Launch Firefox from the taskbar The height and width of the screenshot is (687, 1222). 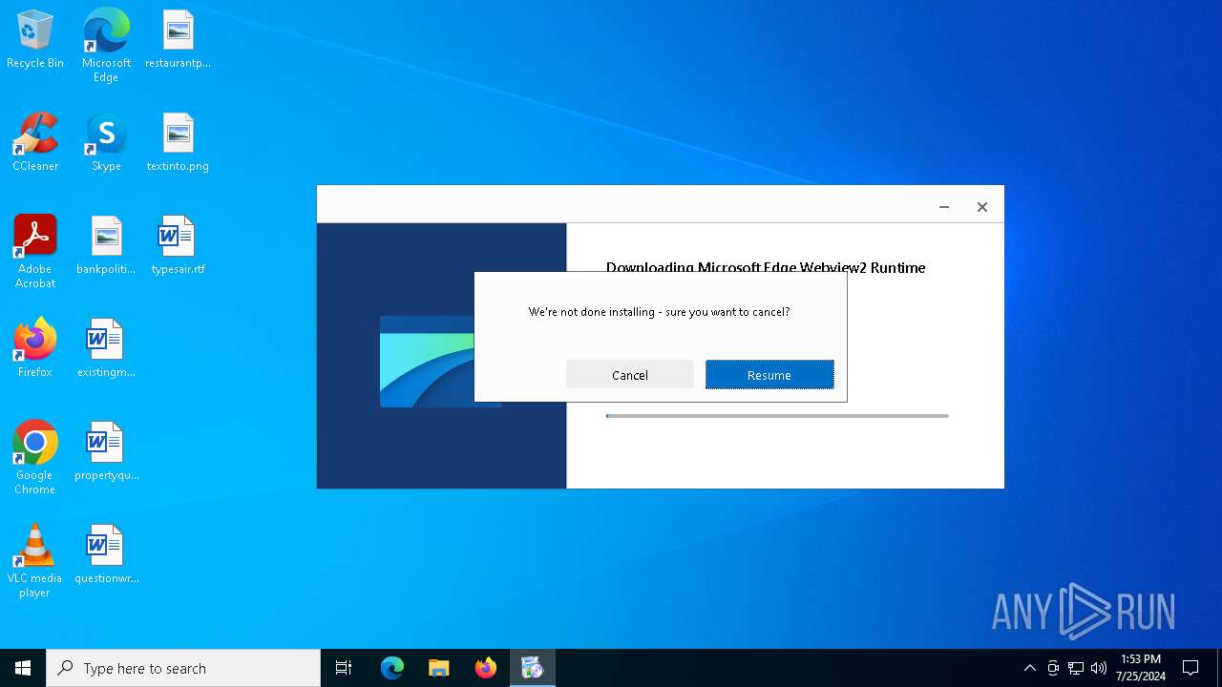pyautogui.click(x=486, y=668)
